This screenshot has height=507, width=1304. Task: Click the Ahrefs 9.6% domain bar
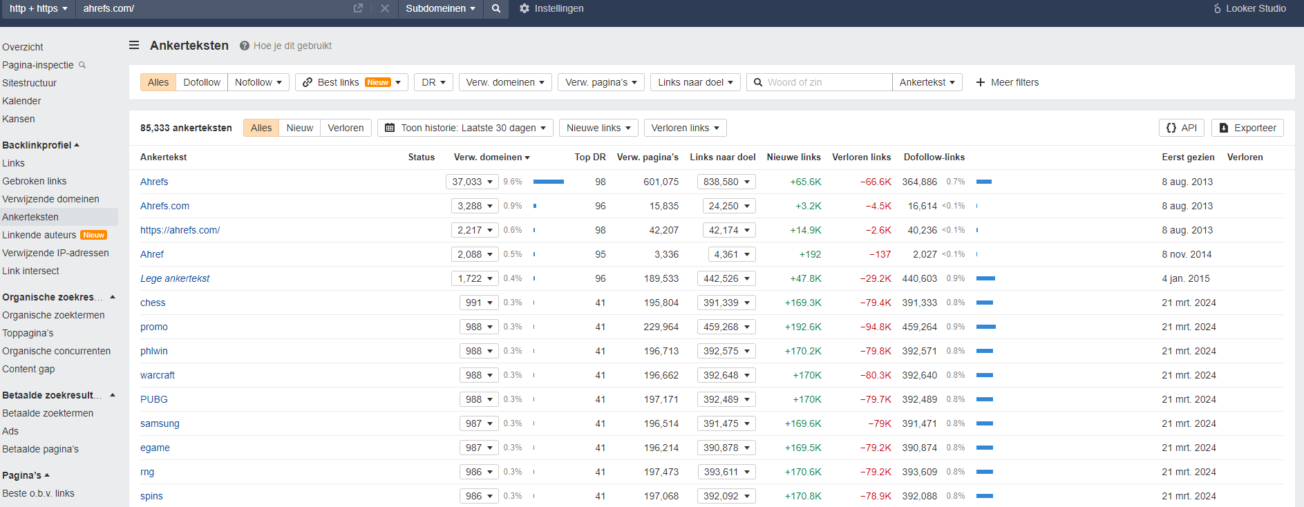pyautogui.click(x=549, y=182)
